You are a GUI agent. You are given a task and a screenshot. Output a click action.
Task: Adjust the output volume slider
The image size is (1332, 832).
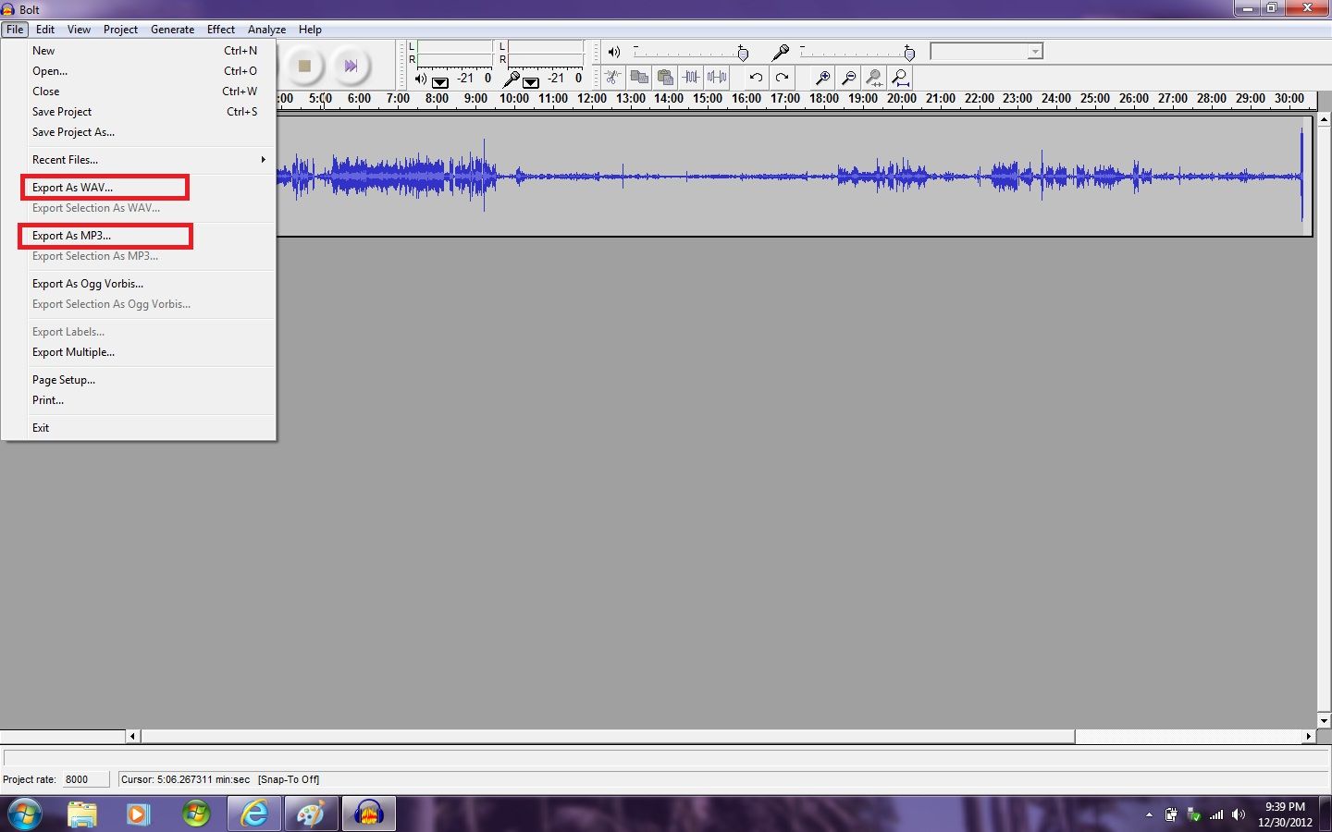[x=744, y=53]
